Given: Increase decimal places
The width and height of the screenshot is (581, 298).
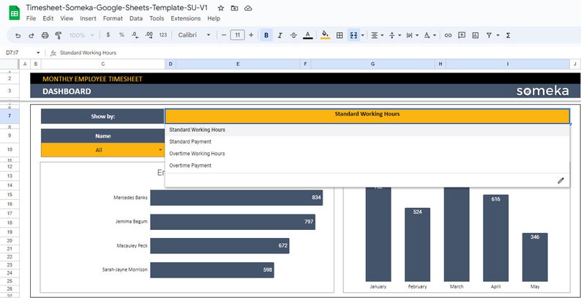Looking at the screenshot, I should coord(149,35).
